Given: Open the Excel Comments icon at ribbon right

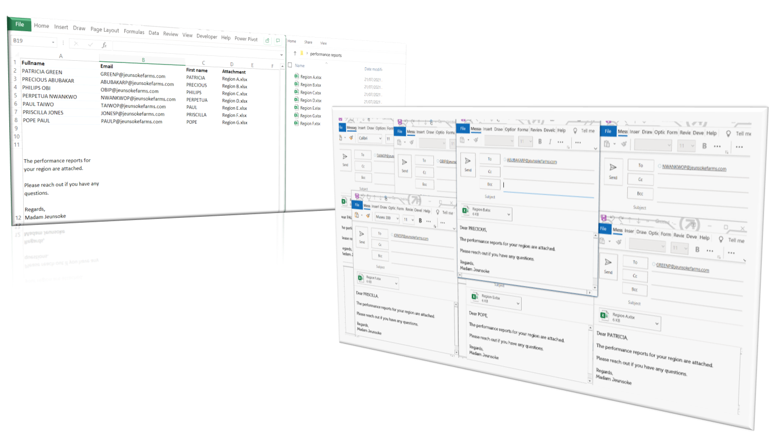Looking at the screenshot, I should point(278,41).
